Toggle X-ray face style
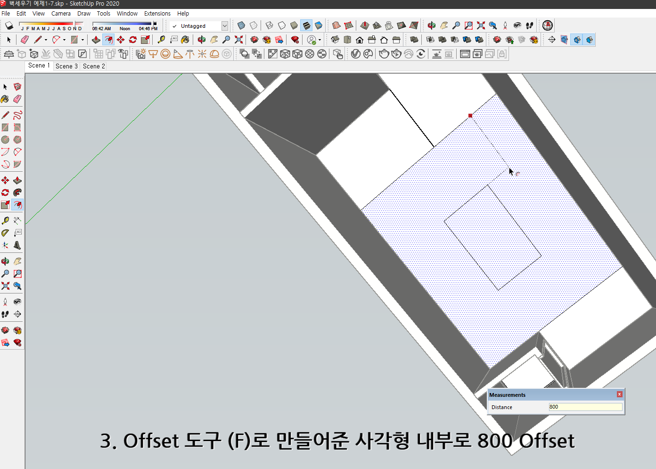Screen dimensions: 656x469 tap(241, 25)
